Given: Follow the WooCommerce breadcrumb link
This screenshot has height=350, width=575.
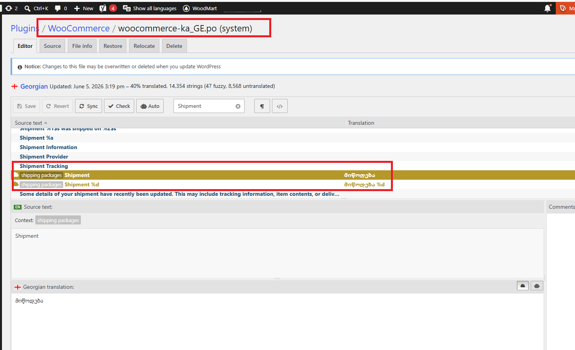Looking at the screenshot, I should pos(79,28).
